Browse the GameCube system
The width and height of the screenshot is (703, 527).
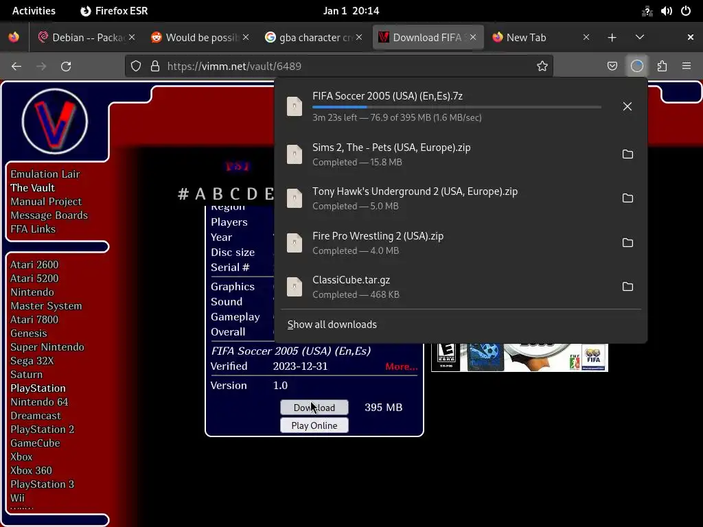[35, 443]
